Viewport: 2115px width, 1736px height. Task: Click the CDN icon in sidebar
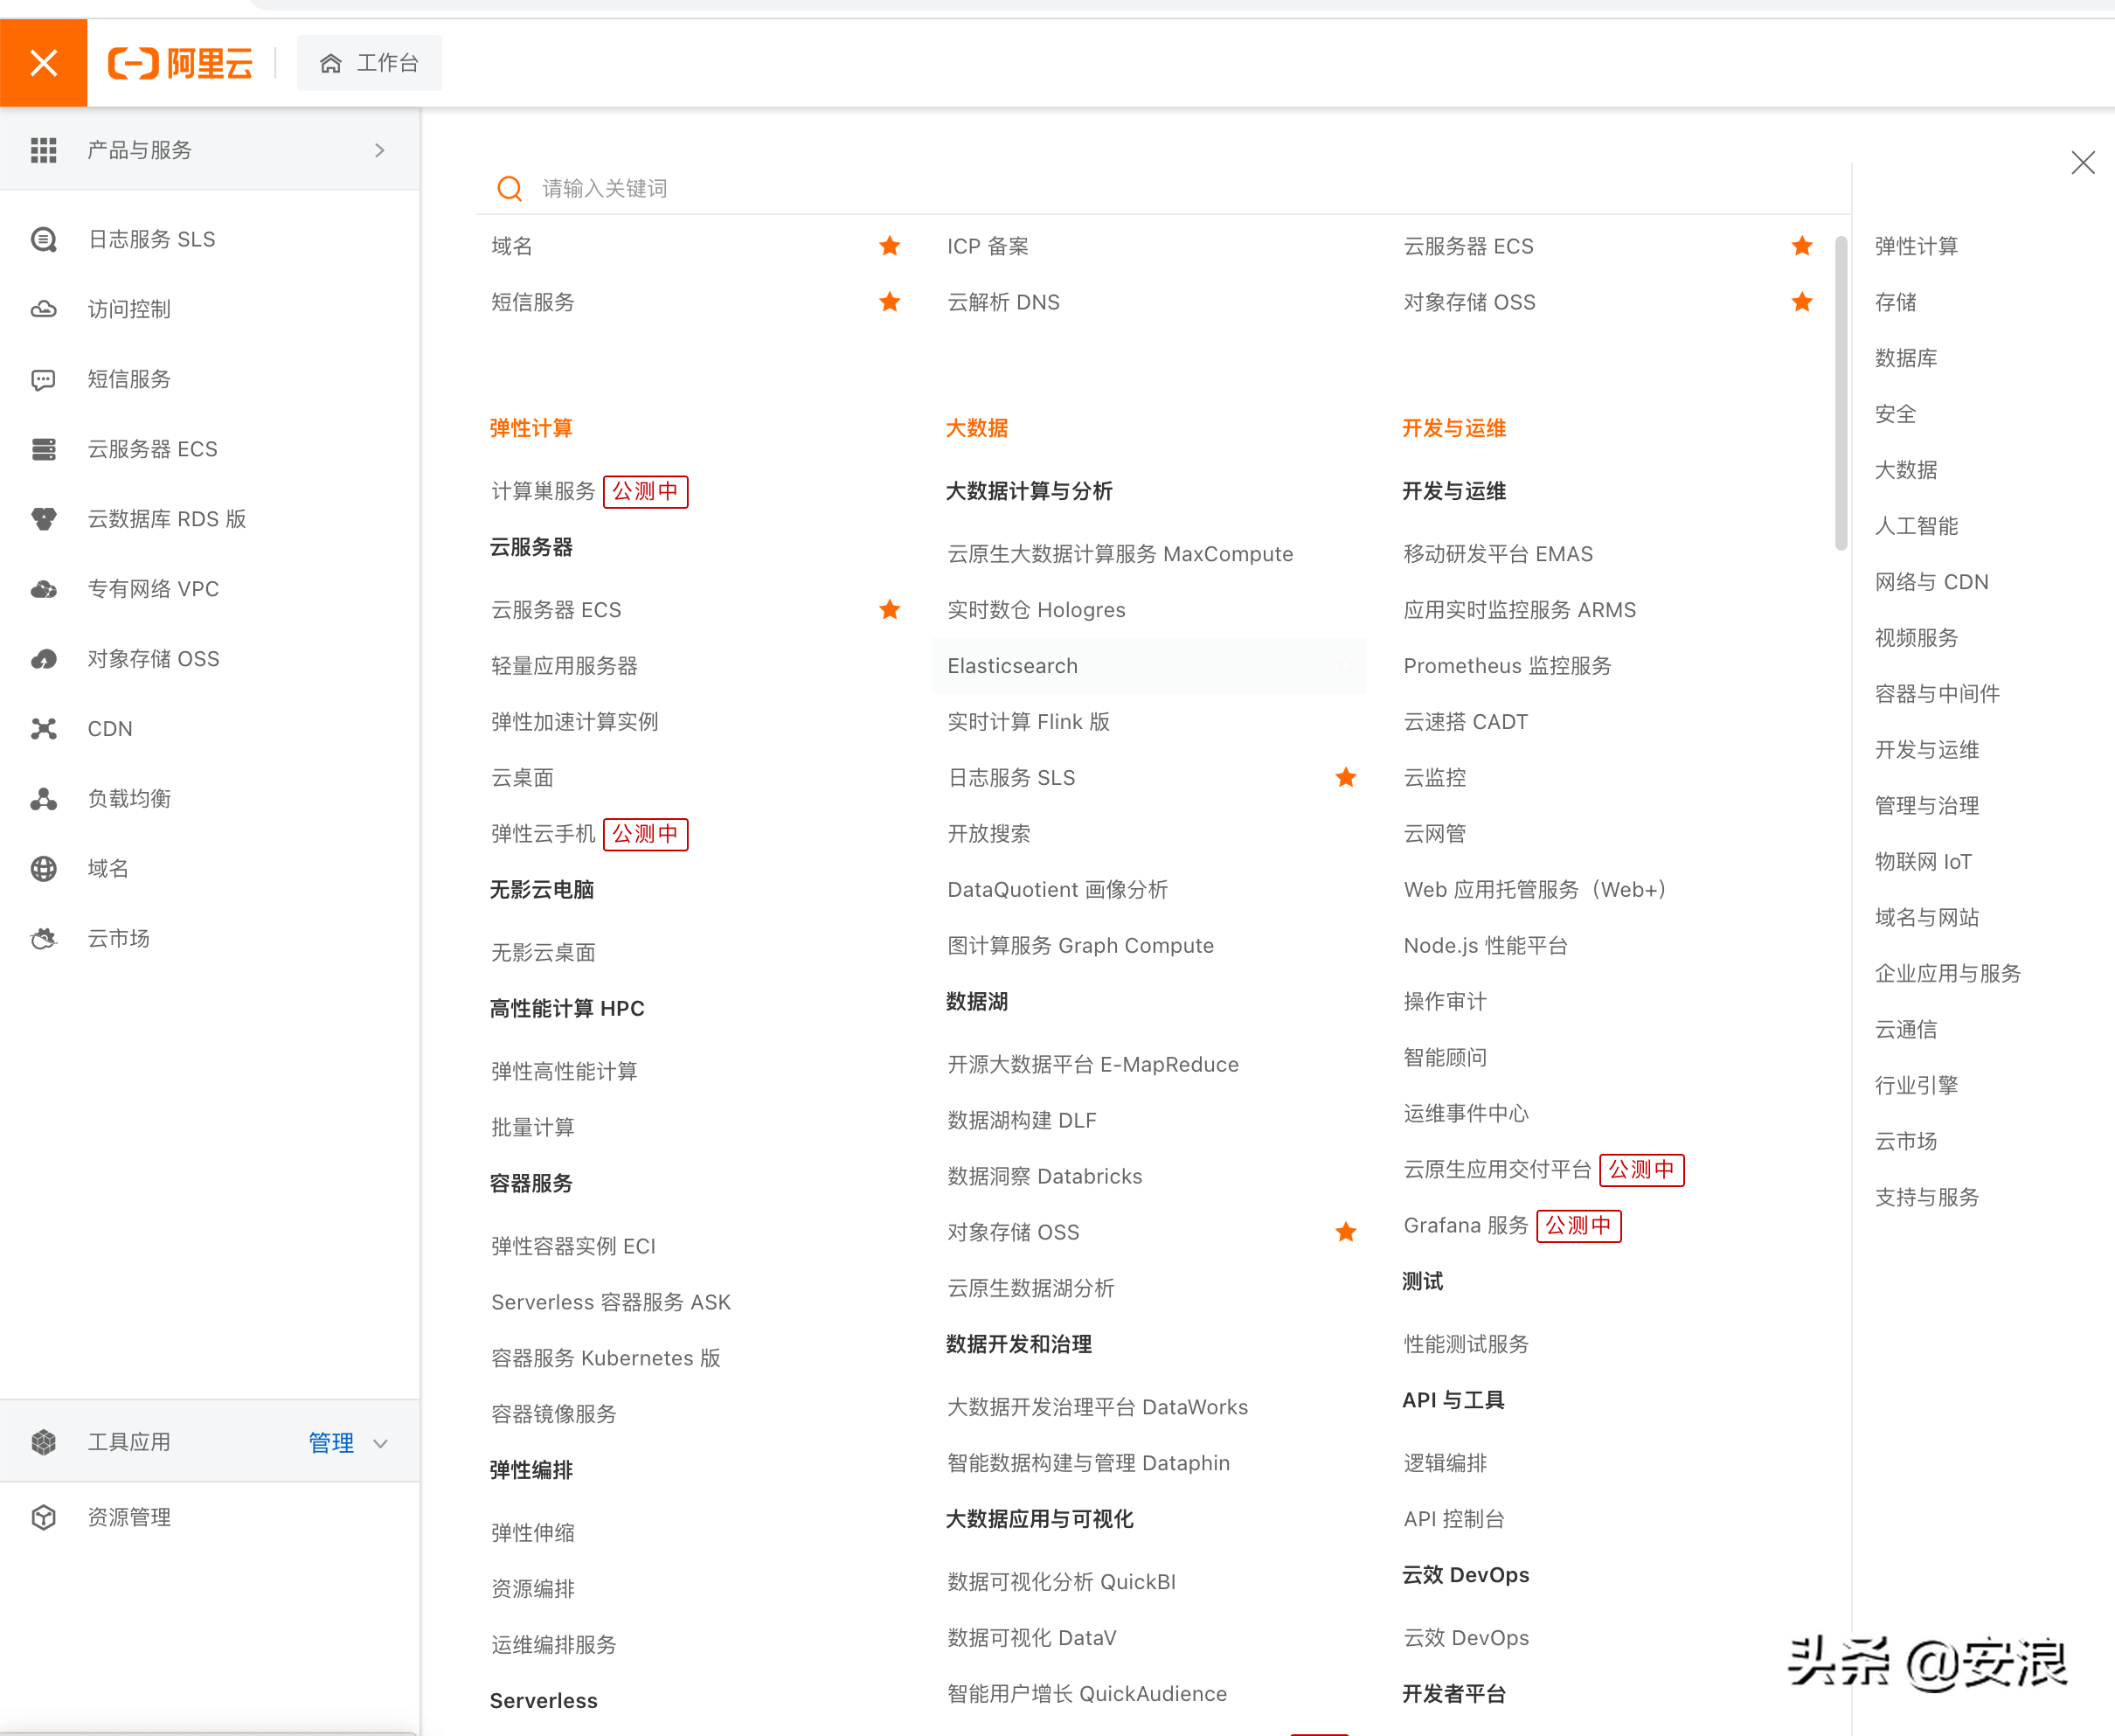tap(43, 729)
